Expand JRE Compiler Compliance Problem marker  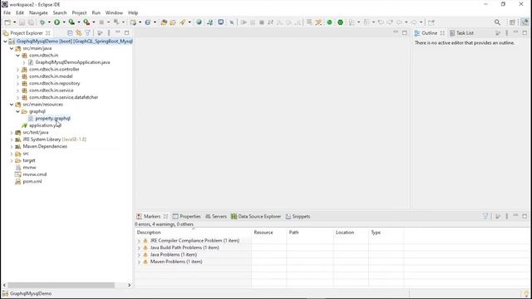tap(139, 241)
